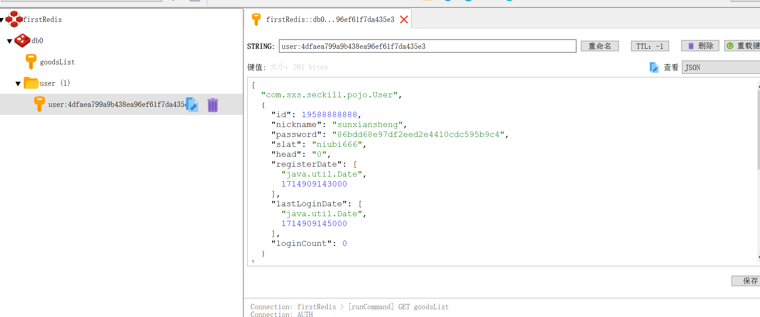
Task: Click the "loginCount": 0 line
Action: [x=309, y=243]
